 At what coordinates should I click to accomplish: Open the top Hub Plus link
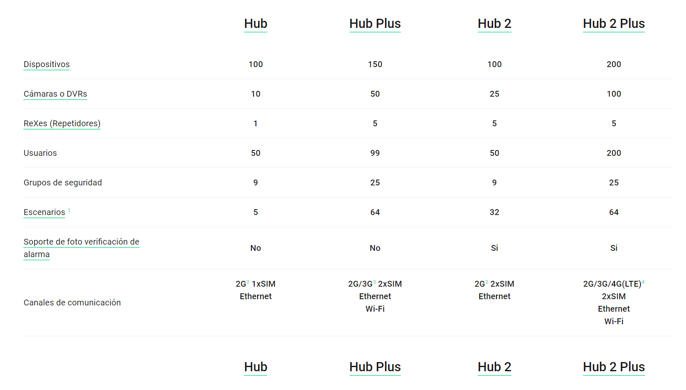pos(375,24)
